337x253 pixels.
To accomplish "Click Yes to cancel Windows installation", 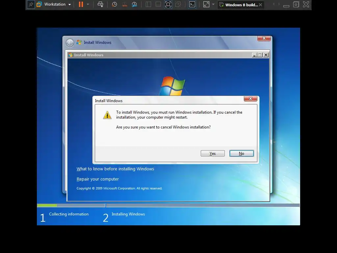I will point(213,154).
